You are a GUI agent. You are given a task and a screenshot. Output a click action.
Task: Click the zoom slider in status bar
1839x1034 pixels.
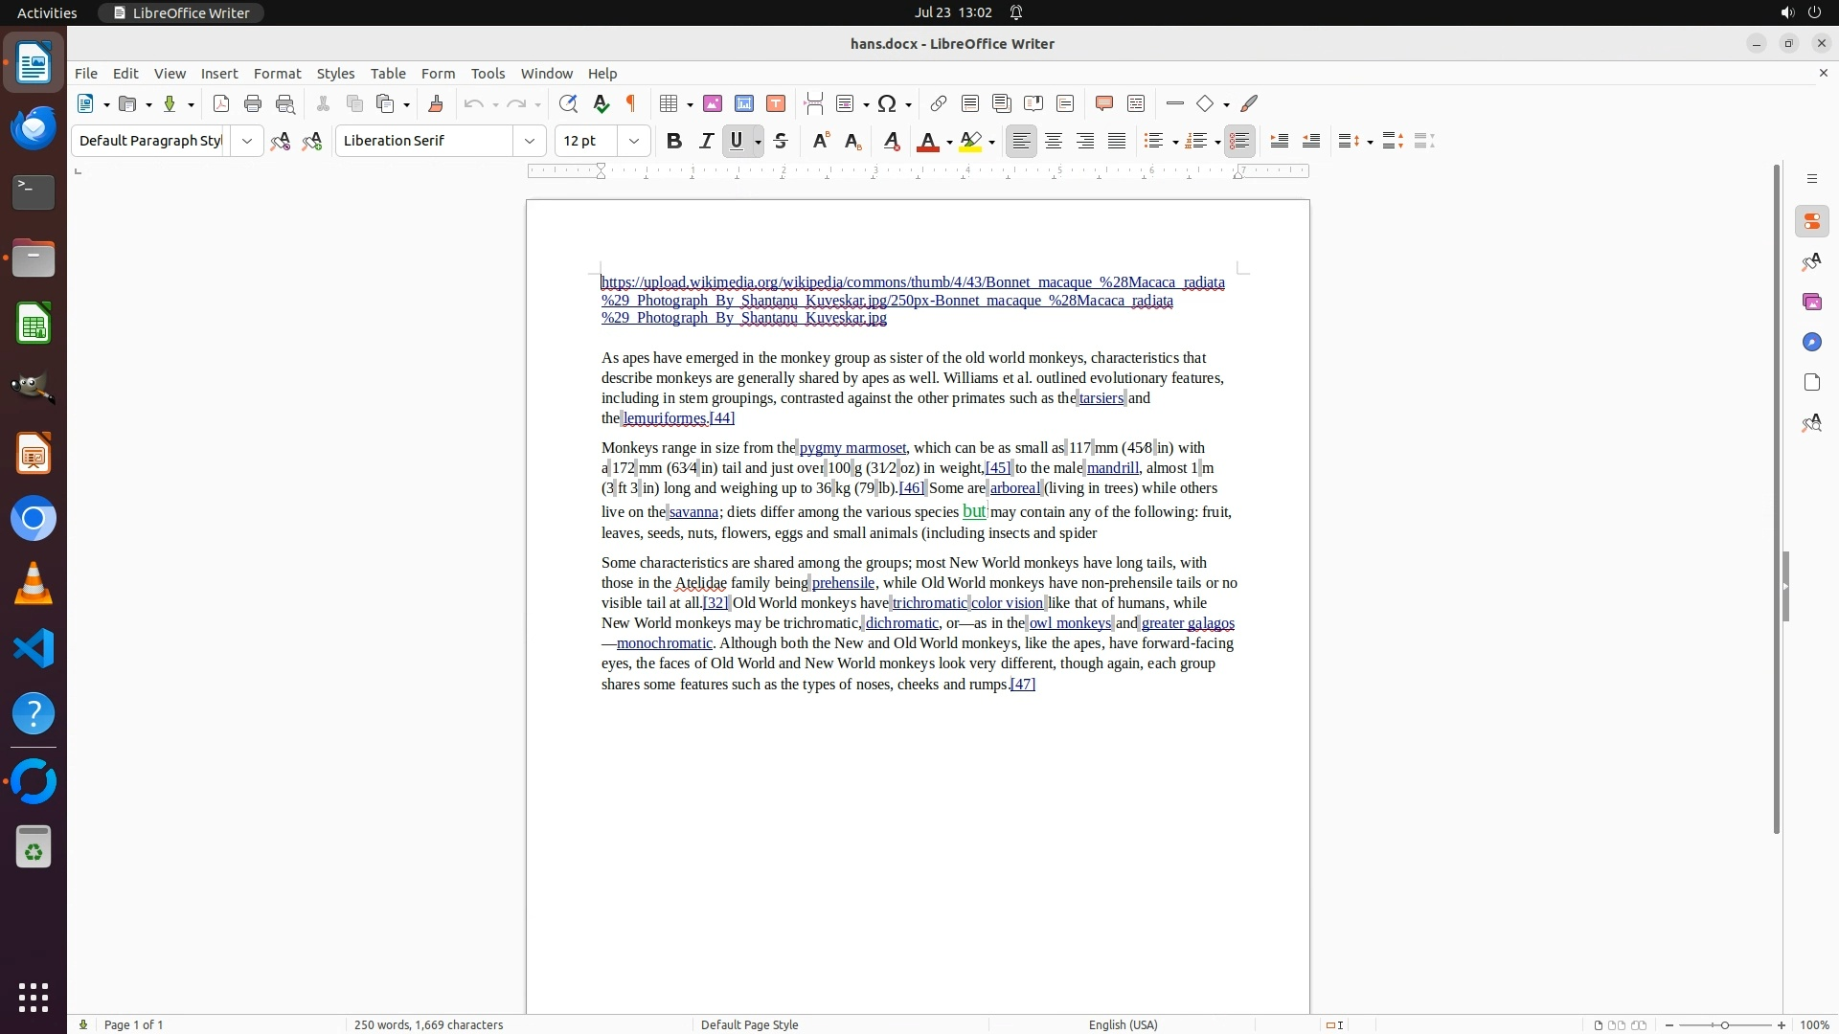1724,1025
